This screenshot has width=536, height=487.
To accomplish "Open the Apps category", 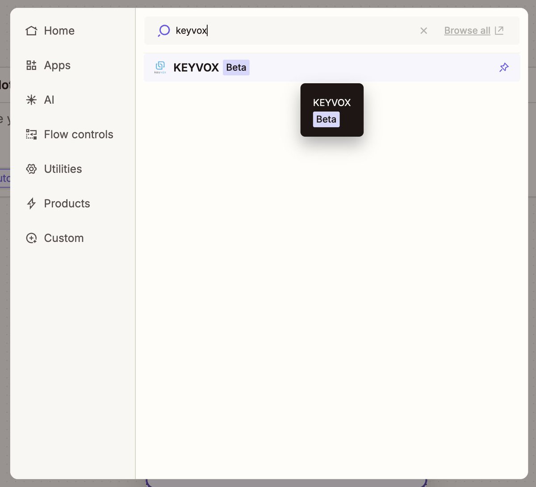I will click(48, 65).
